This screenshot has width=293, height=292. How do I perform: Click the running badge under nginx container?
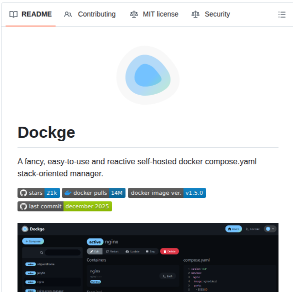point(95,281)
